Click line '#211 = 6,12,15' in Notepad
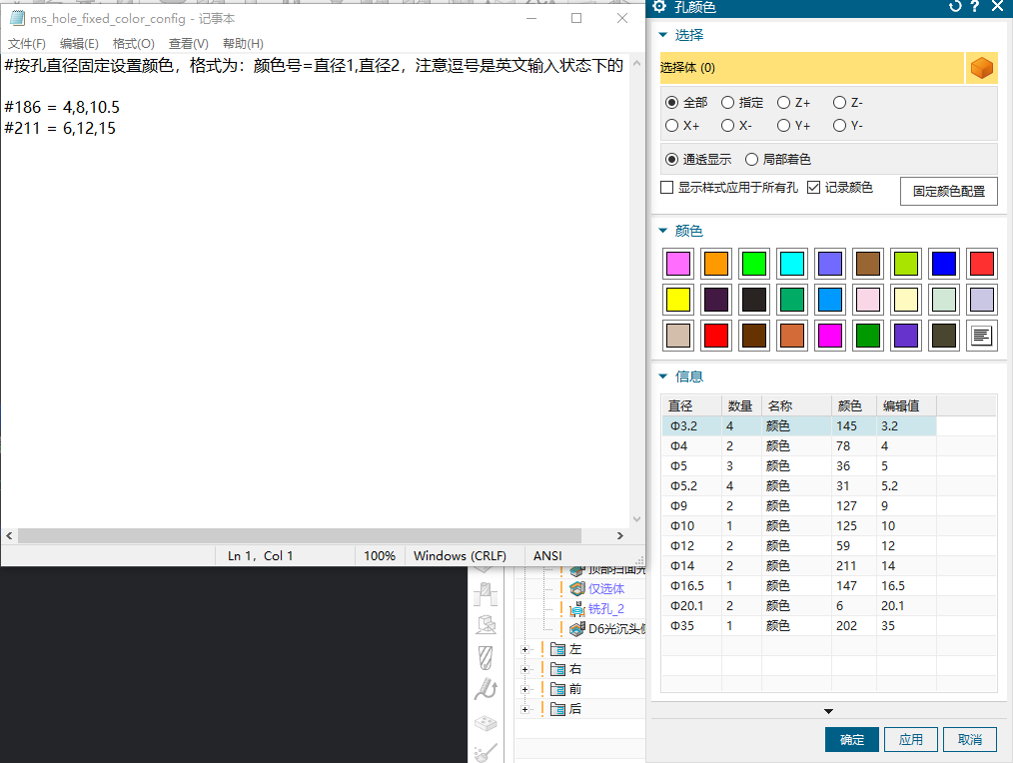The image size is (1013, 763). [60, 128]
